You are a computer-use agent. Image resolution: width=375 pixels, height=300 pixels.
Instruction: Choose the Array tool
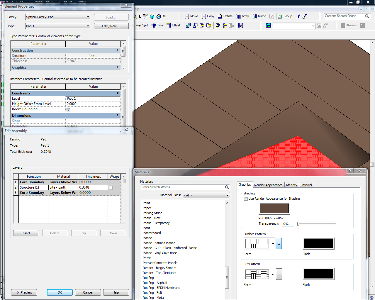(x=242, y=16)
